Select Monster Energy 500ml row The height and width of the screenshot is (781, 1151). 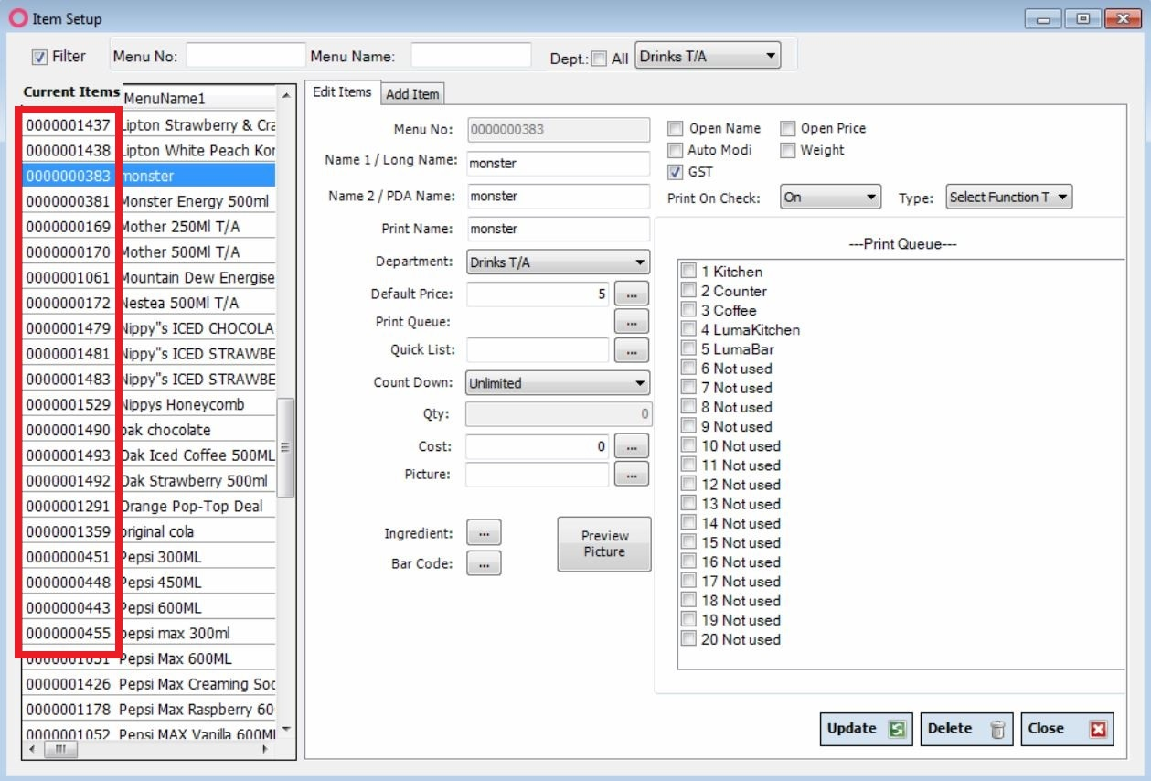(148, 201)
